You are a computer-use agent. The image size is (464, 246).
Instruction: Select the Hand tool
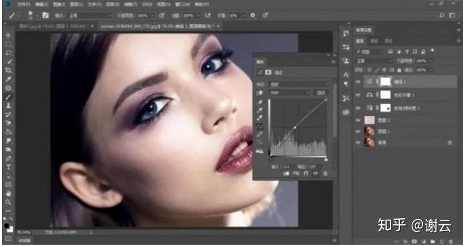click(8, 193)
